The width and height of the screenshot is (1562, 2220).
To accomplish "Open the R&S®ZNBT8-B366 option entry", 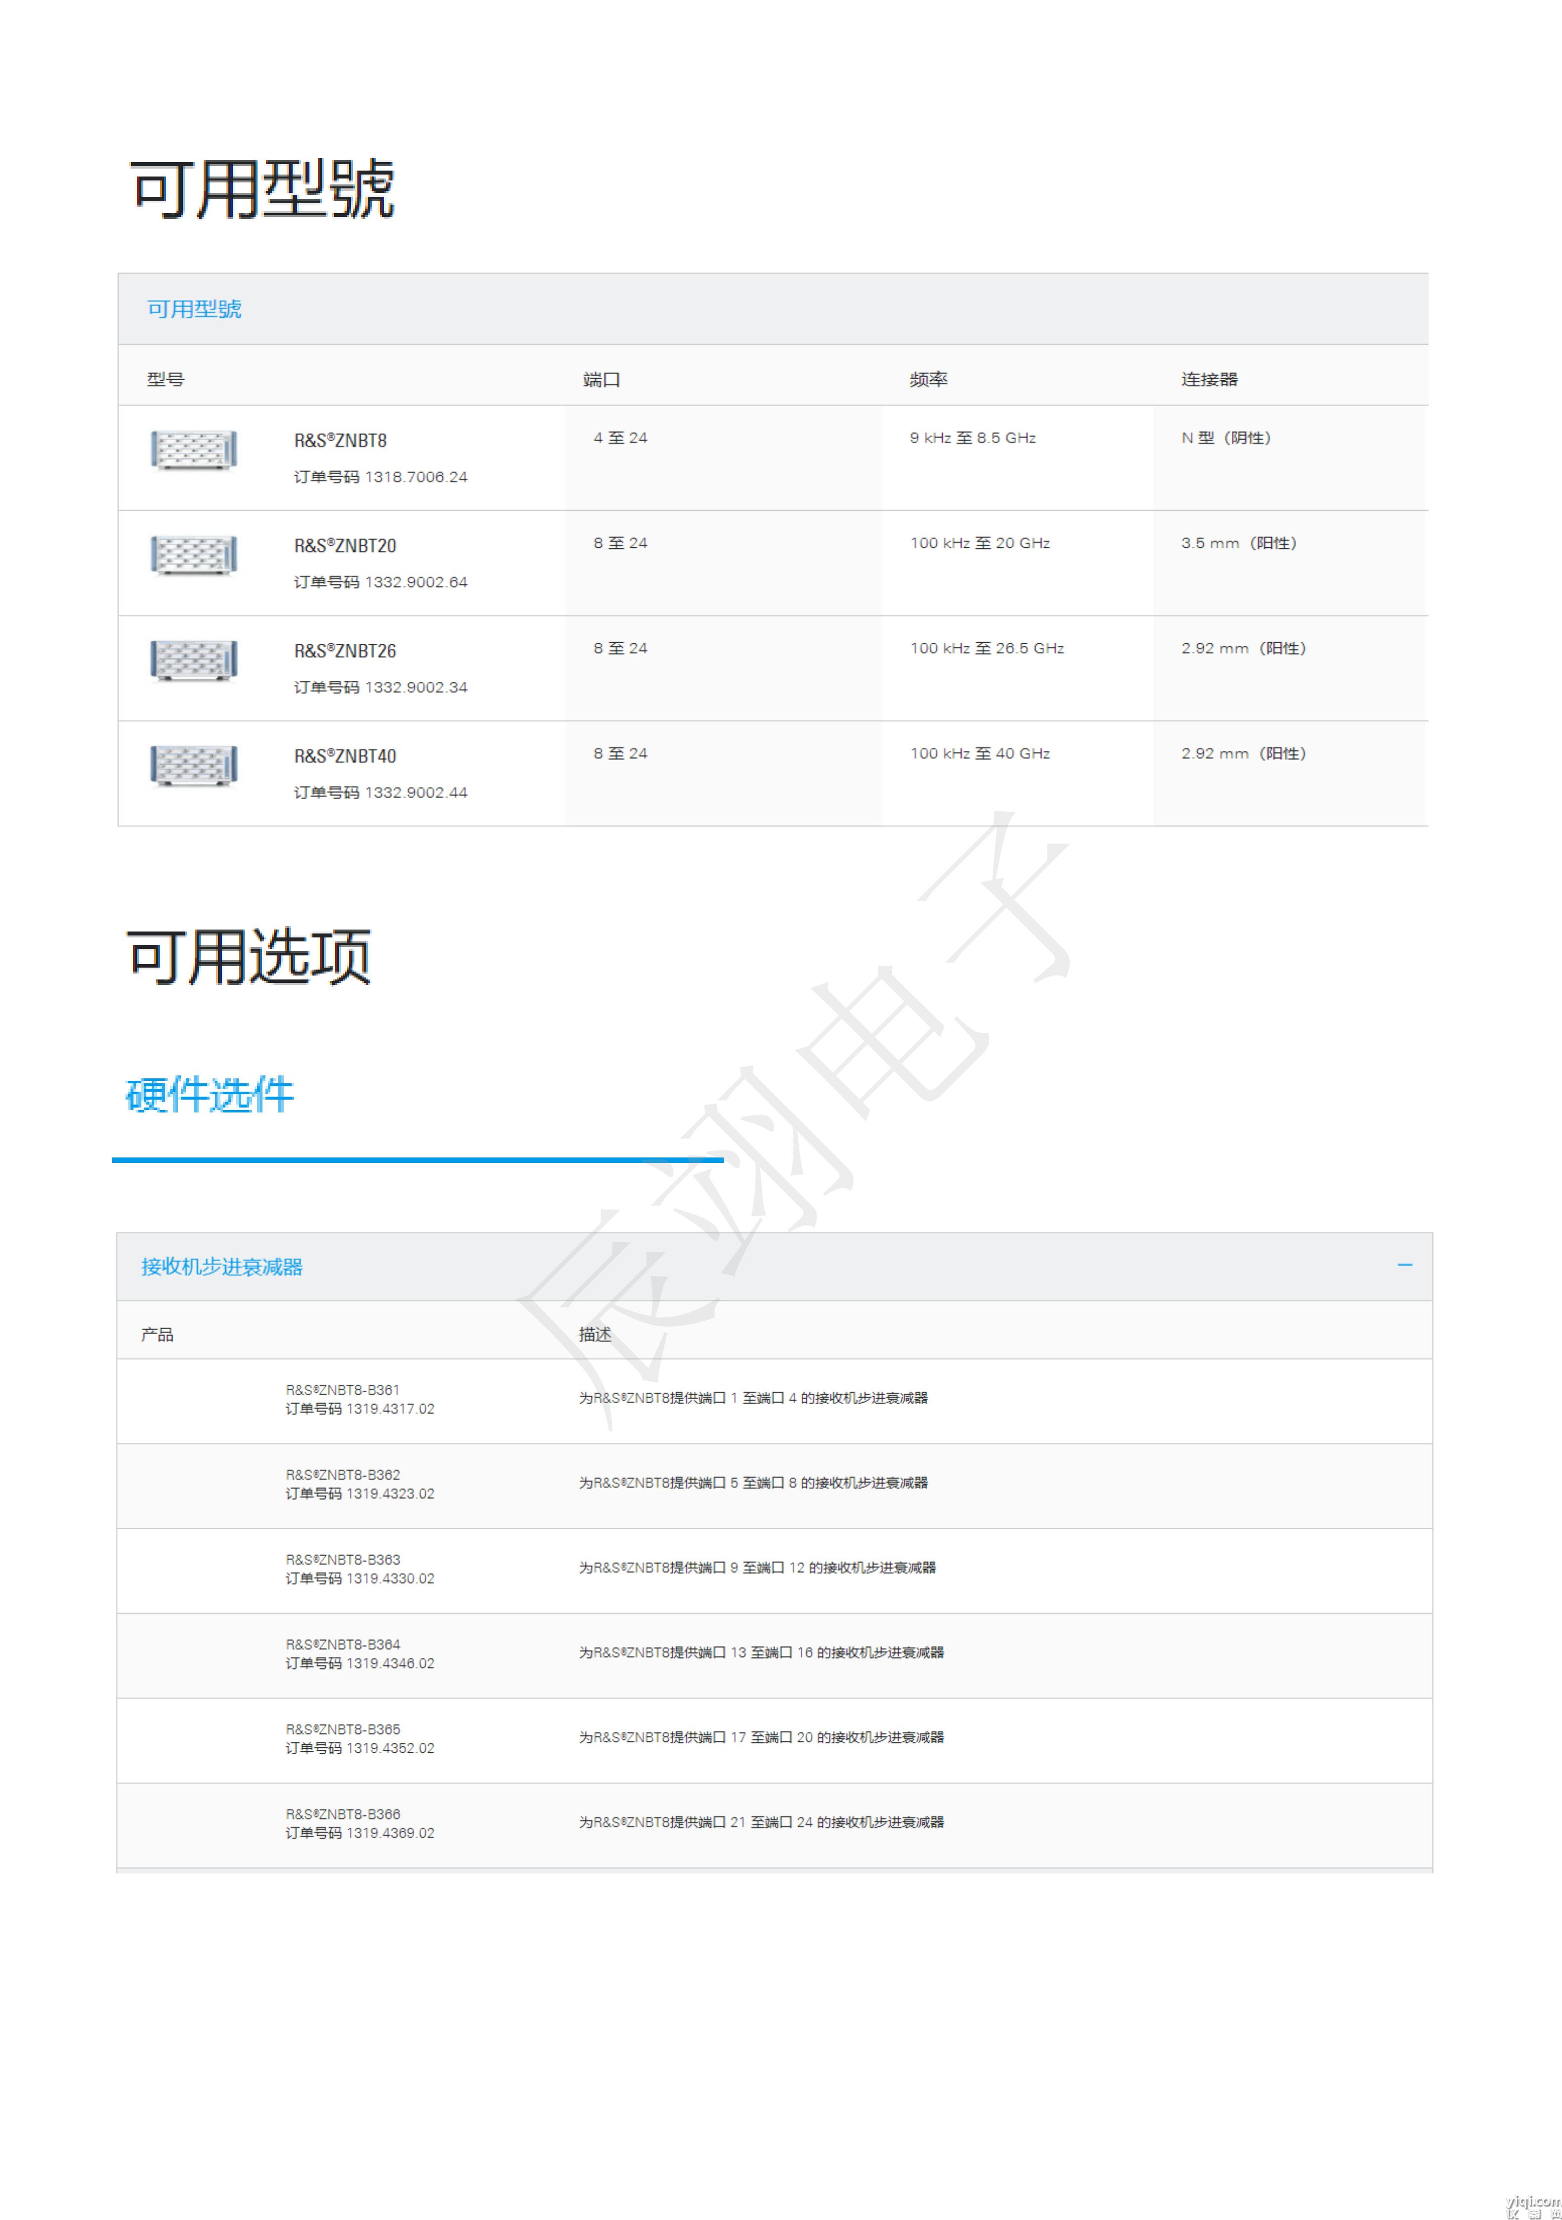I will [342, 1815].
